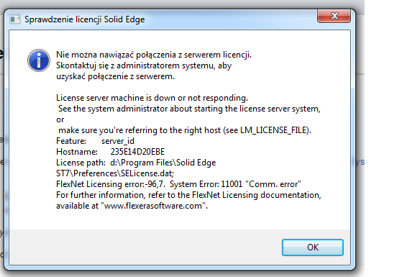
Task: Click the Solid Edge title bar icon
Action: [x=14, y=19]
